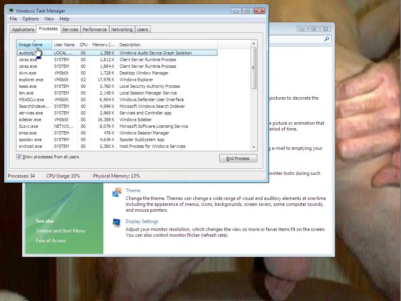Toggle Show processes from all users checkbox
401x301 pixels.
click(x=19, y=157)
